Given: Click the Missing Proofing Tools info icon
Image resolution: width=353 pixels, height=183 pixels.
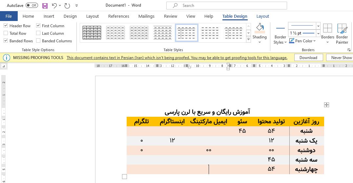Looking at the screenshot, I should 7,58.
